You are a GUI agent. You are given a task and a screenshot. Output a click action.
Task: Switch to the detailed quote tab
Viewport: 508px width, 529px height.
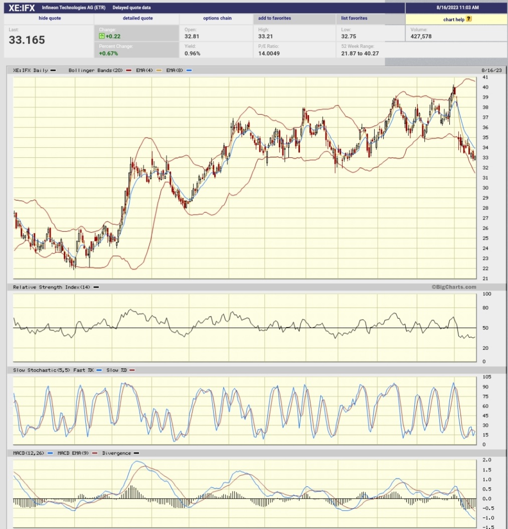pyautogui.click(x=136, y=18)
